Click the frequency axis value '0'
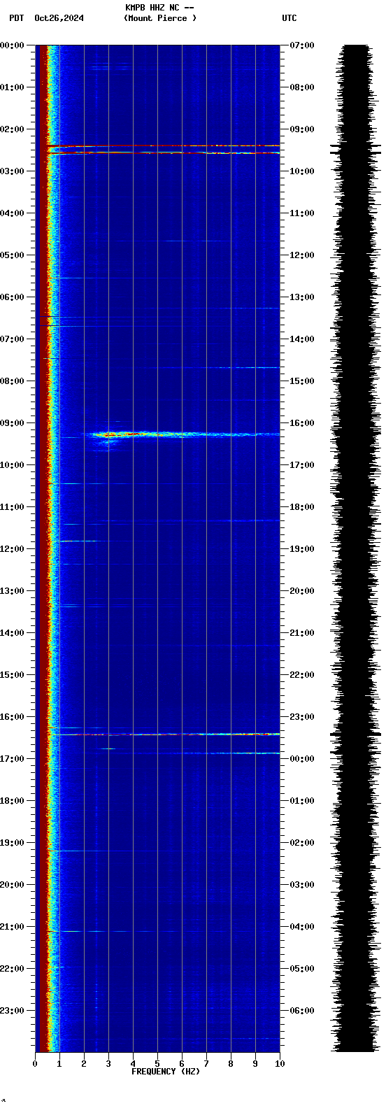 (35, 1064)
